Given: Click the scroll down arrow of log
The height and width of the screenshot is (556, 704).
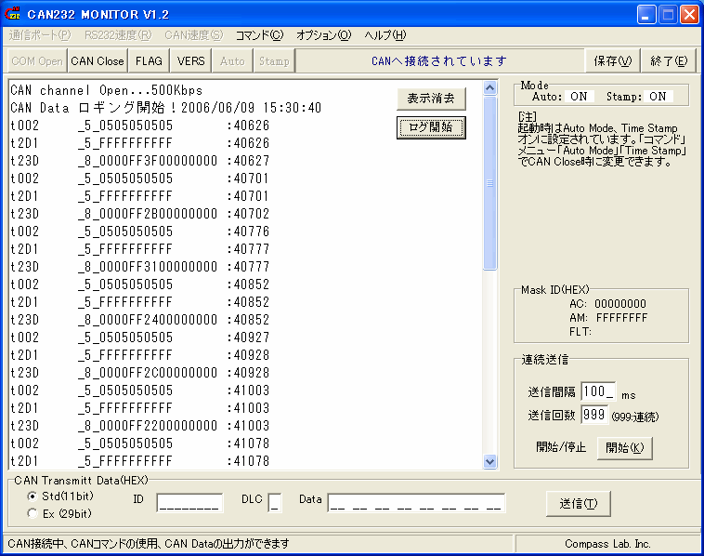Looking at the screenshot, I should point(490,461).
